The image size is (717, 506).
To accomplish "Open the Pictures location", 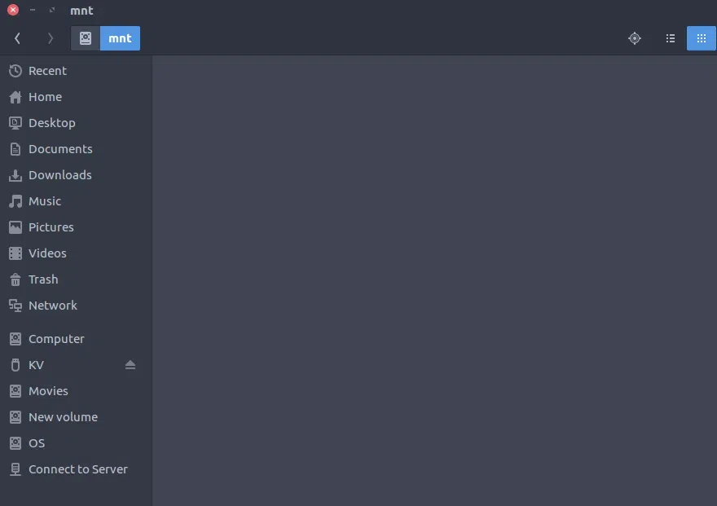I will click(x=51, y=227).
